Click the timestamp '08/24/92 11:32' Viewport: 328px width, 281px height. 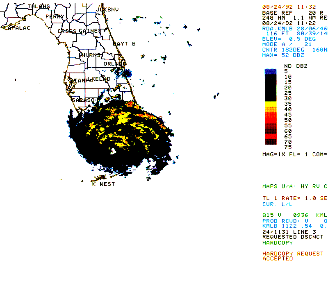point(289,7)
